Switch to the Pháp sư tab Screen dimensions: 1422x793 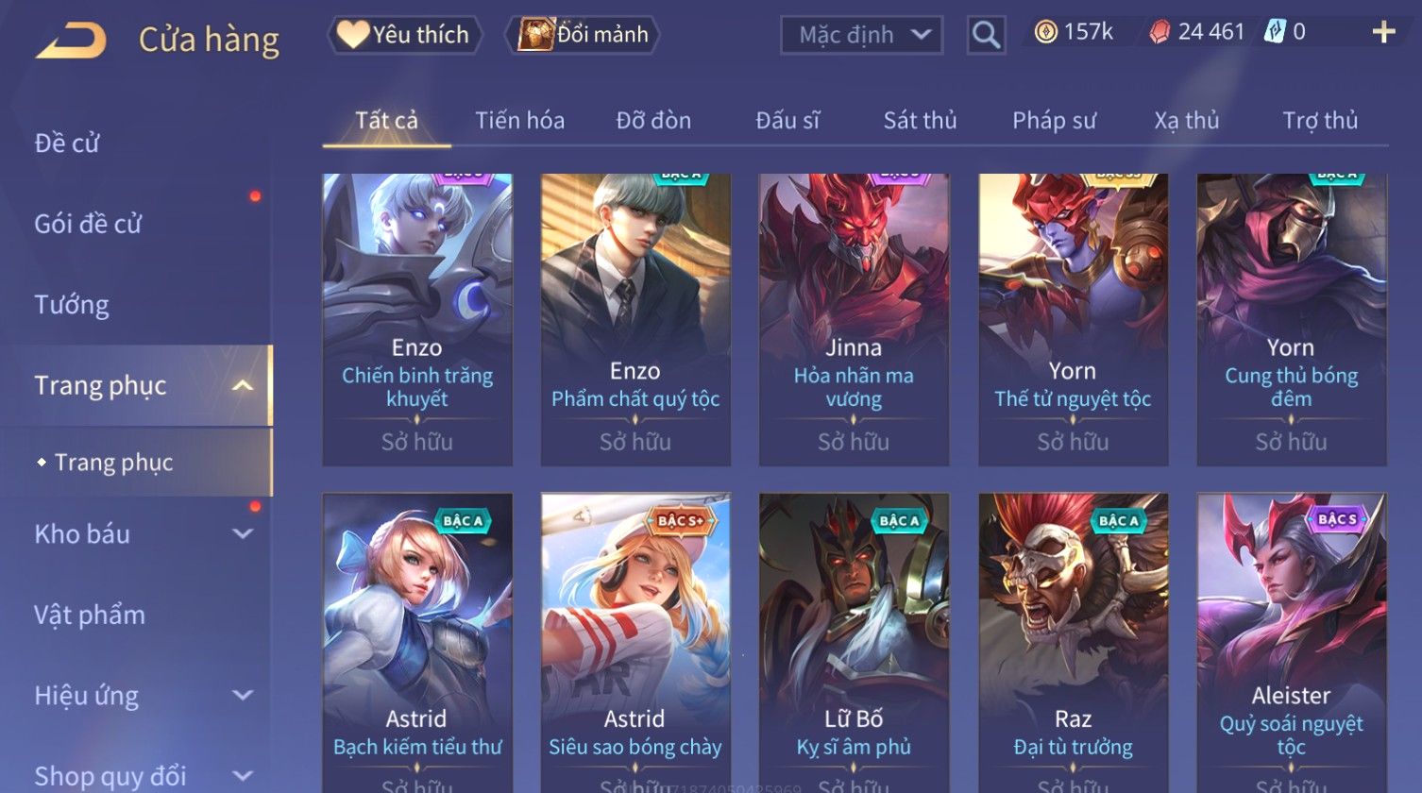1054,121
